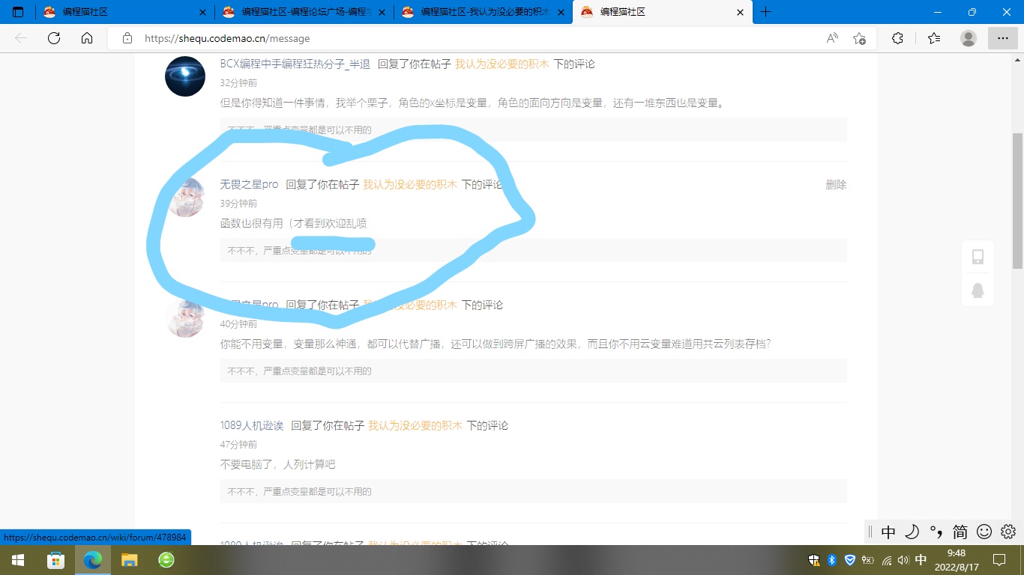Screen dimensions: 1024x575
Task: Reload the page with the refresh icon
Action: click(x=54, y=38)
